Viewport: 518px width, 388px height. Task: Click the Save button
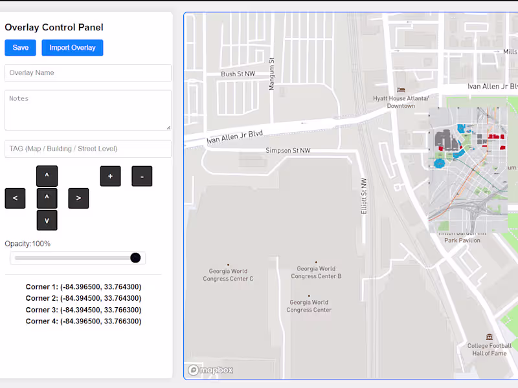coord(20,48)
